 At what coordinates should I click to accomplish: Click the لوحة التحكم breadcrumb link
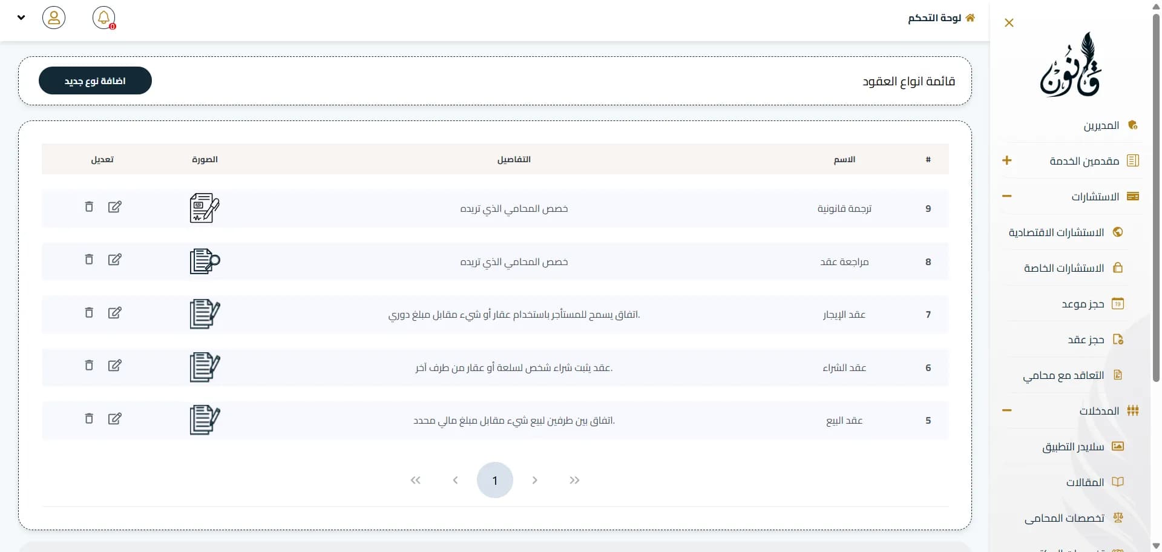[934, 18]
